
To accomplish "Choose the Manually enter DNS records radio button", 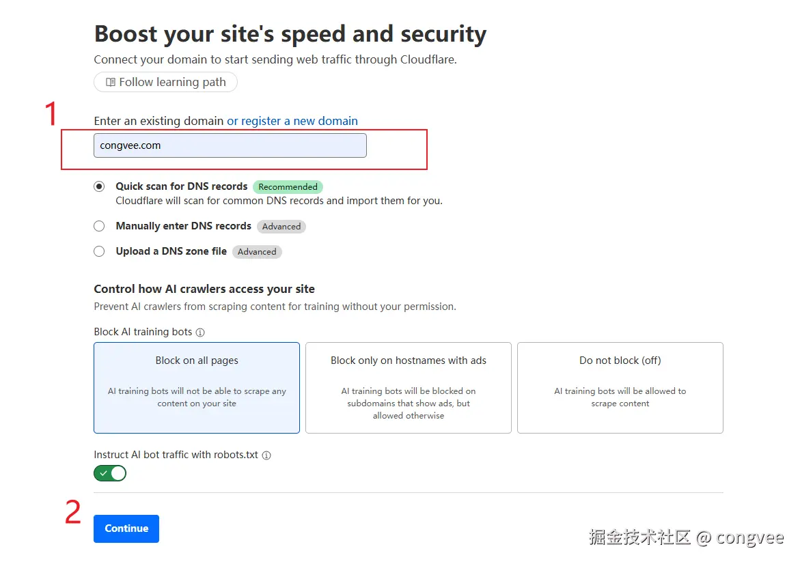I will point(100,226).
